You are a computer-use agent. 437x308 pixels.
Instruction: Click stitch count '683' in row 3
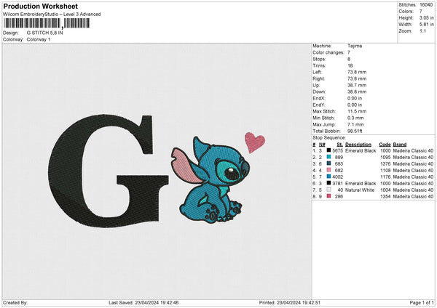tap(339, 163)
